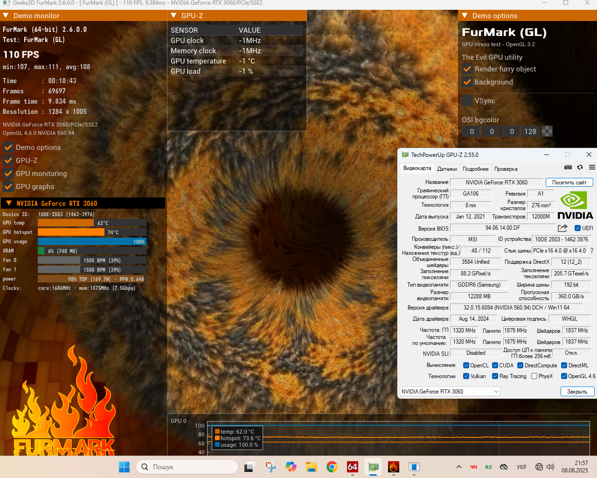The width and height of the screenshot is (597, 478).
Task: Open FurMark flame icon in taskbar
Action: (394, 467)
